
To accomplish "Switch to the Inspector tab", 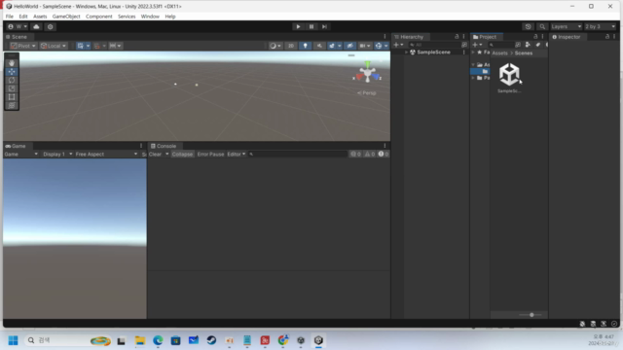I will tap(567, 37).
